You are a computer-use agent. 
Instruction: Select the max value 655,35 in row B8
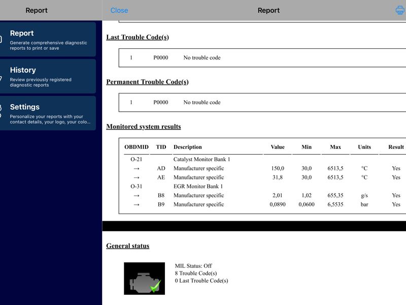335,195
